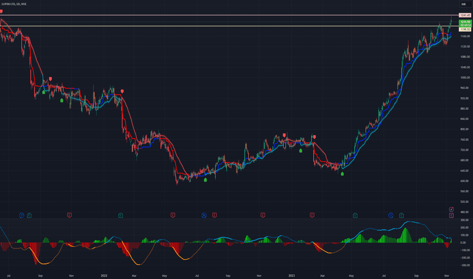Select the first green buy signal of September 2021
This screenshot has height=279, width=473.
(44, 92)
